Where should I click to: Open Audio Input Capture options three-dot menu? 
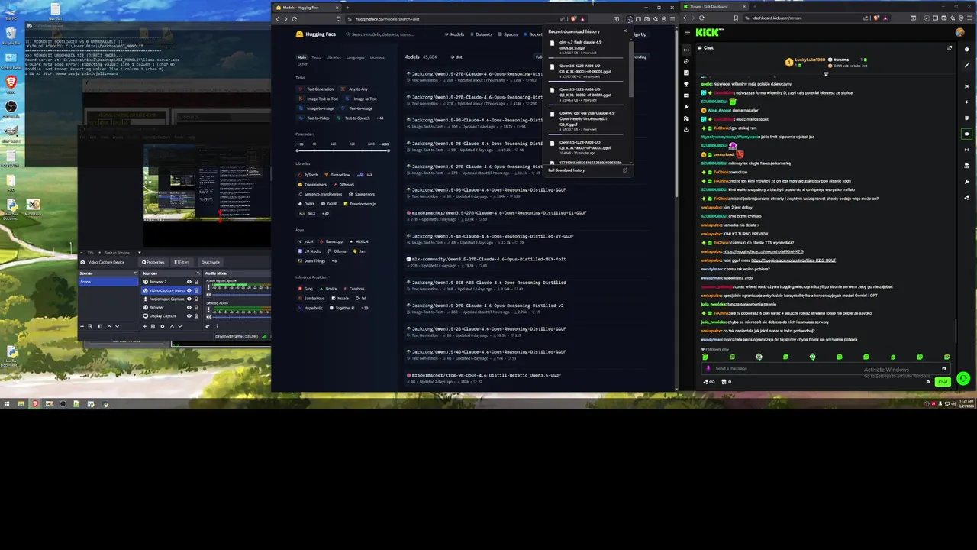(x=208, y=287)
